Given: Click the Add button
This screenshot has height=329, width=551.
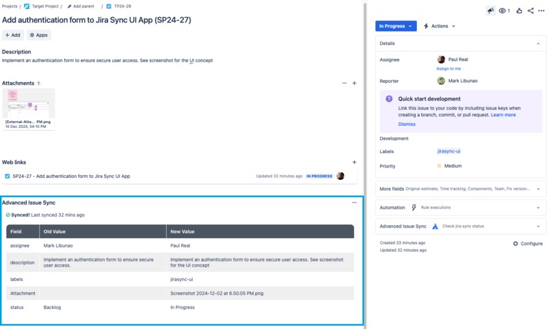Looking at the screenshot, I should coord(13,35).
